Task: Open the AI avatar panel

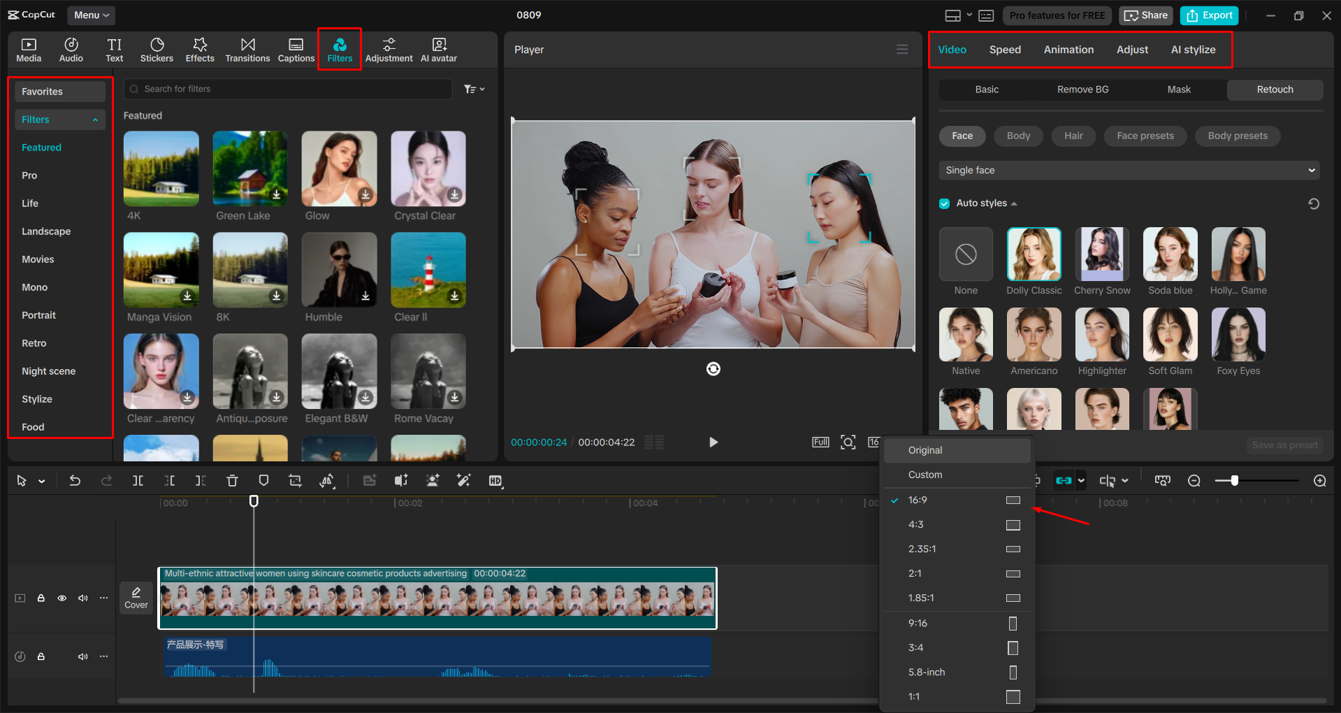Action: coord(438,49)
